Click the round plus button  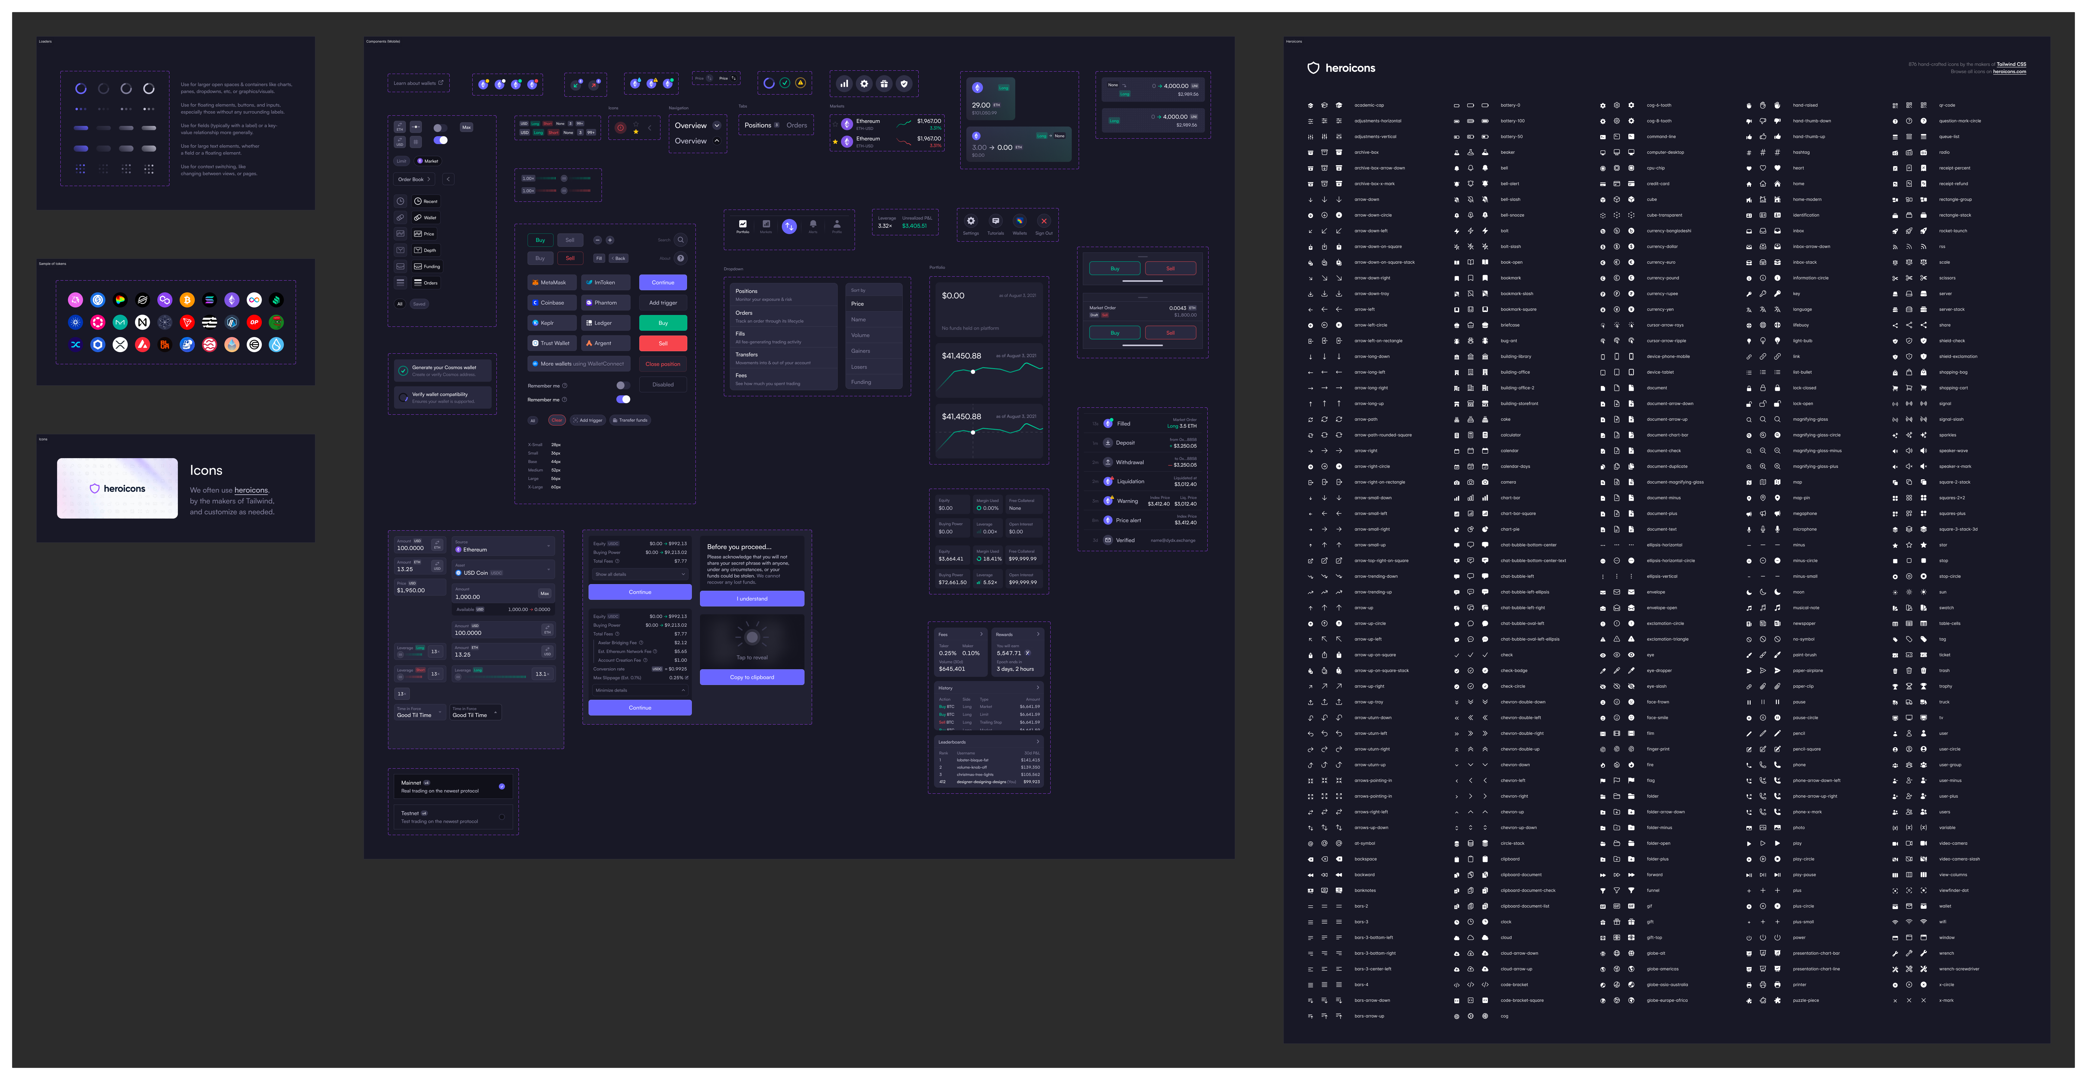click(x=610, y=240)
